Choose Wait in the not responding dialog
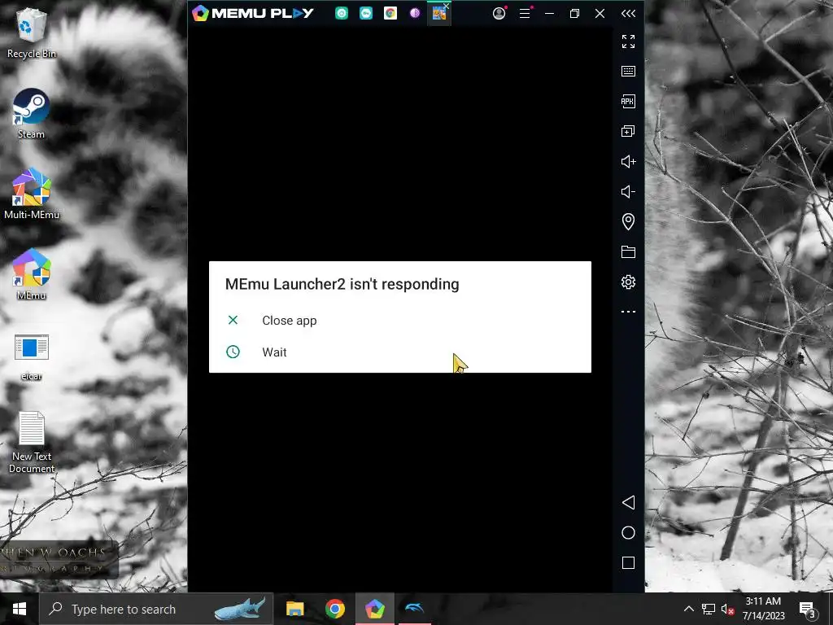Image resolution: width=833 pixels, height=625 pixels. pyautogui.click(x=399, y=352)
